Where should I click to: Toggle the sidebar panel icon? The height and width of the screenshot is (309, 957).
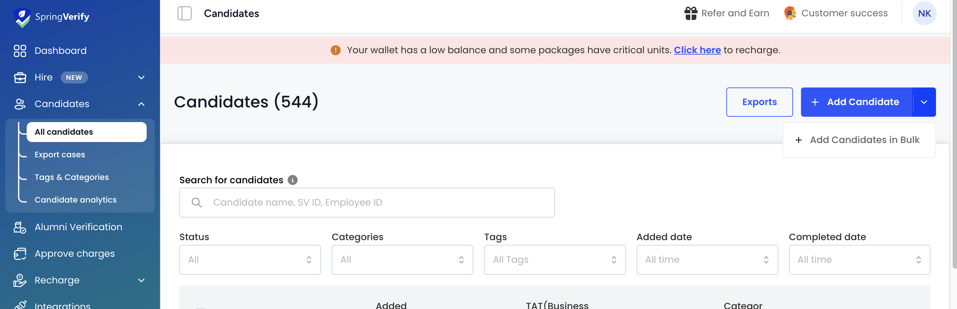pyautogui.click(x=185, y=13)
